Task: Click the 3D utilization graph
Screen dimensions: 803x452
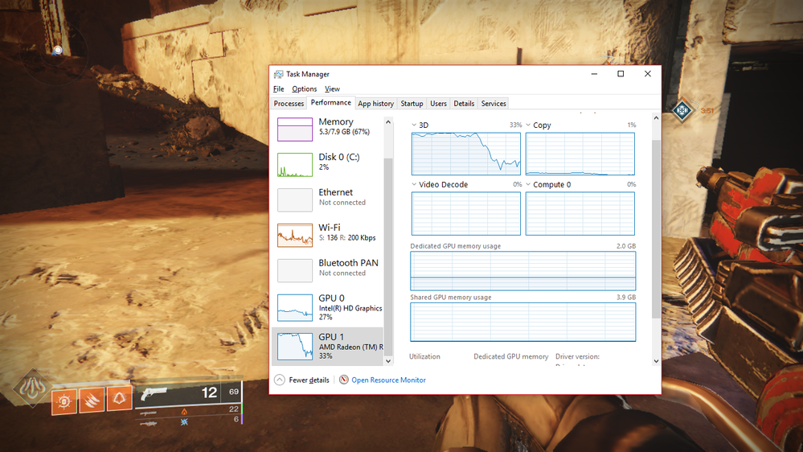Action: [x=466, y=154]
